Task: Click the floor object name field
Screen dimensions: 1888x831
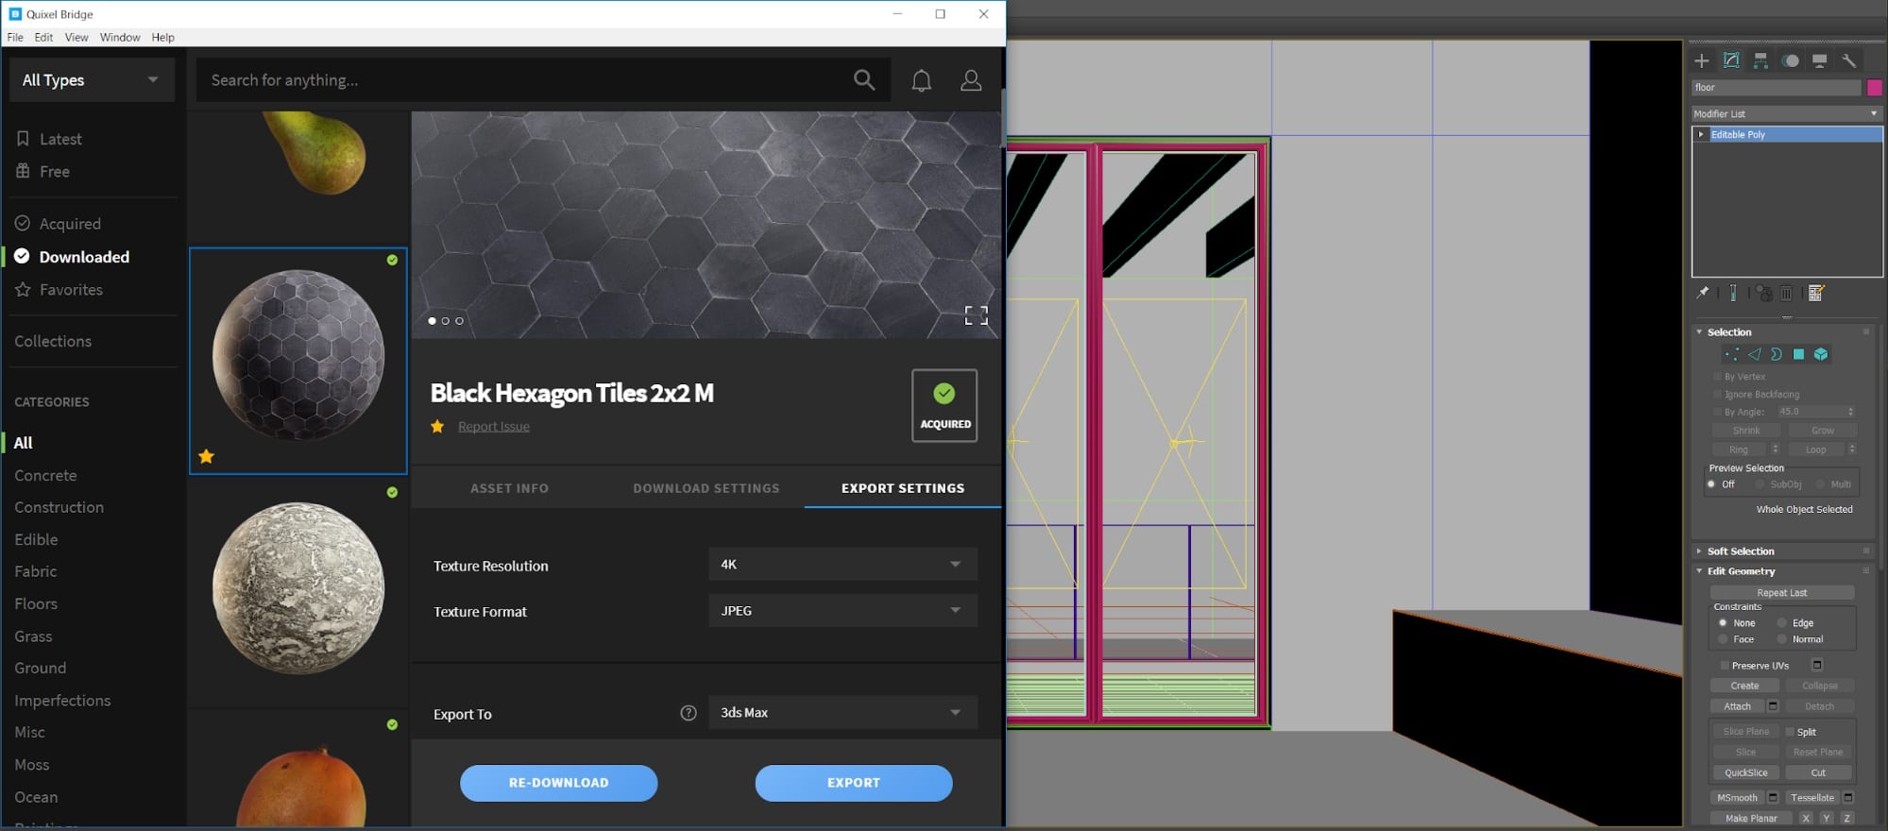Action: point(1776,88)
